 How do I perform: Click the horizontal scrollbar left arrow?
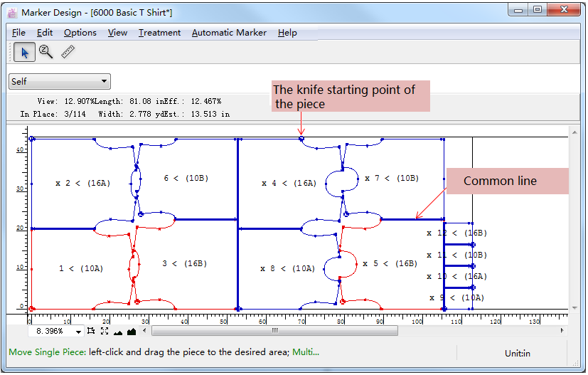tap(146, 331)
